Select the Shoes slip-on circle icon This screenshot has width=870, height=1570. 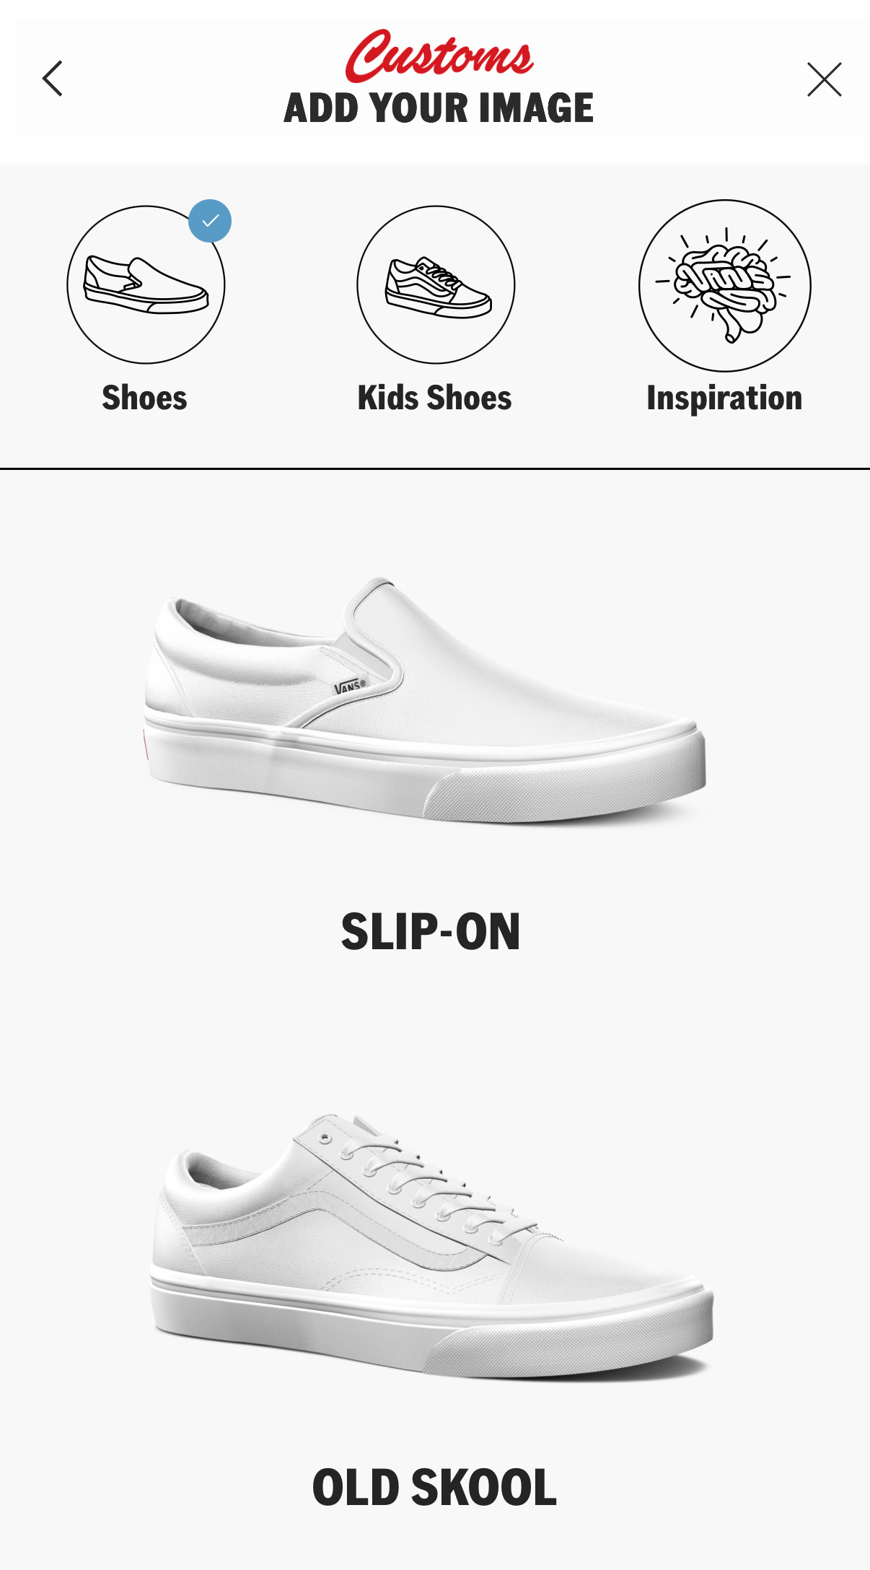pyautogui.click(x=146, y=285)
